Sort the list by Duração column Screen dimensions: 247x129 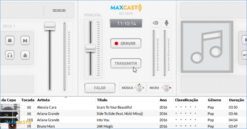pyautogui.click(x=237, y=100)
